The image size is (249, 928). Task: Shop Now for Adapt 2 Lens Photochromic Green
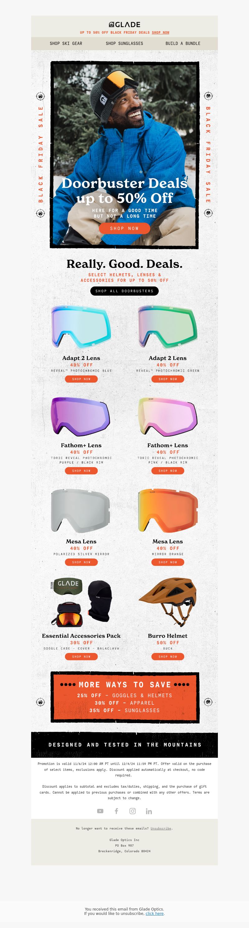[x=168, y=379]
